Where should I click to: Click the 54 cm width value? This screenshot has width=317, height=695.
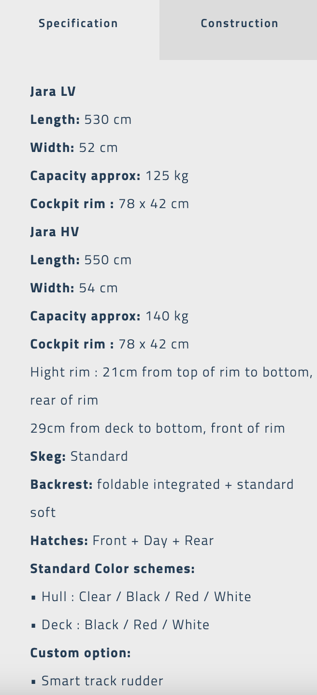pyautogui.click(x=98, y=288)
